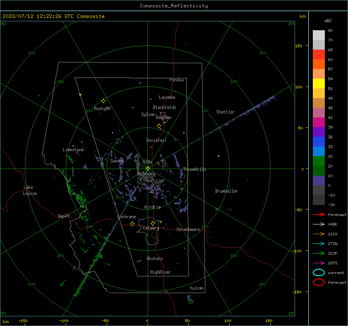Click the yellow diamond marker above Calgary label
The width and height of the screenshot is (348, 326).
point(153,223)
